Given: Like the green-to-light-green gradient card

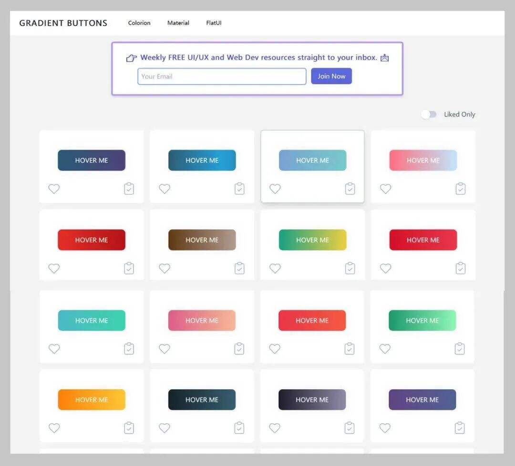Looking at the screenshot, I should point(385,348).
